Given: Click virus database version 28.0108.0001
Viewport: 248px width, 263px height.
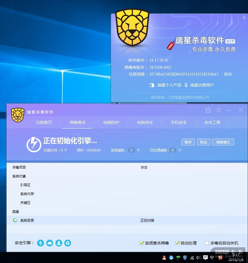Looking at the screenshot, I should coord(160,67).
